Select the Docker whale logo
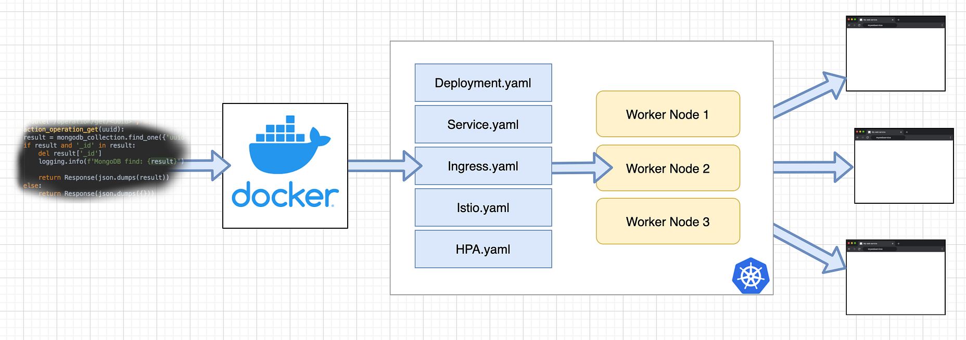The width and height of the screenshot is (966, 340). point(290,145)
